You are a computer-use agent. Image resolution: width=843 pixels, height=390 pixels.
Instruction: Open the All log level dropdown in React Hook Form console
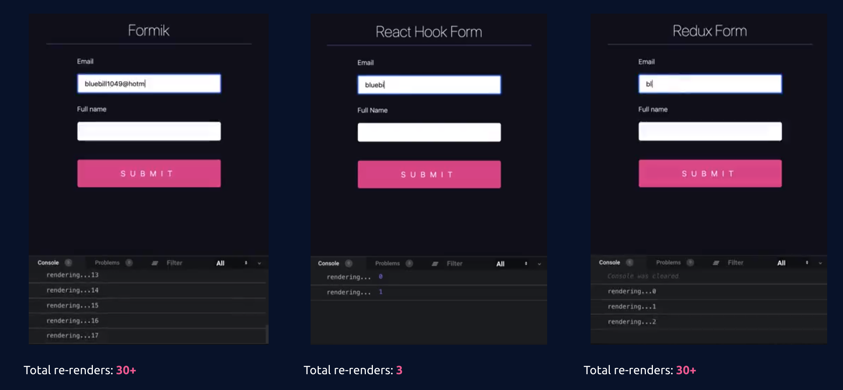[512, 264]
